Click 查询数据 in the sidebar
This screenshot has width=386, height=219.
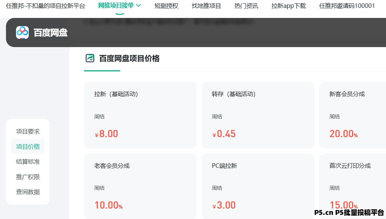(x=28, y=192)
